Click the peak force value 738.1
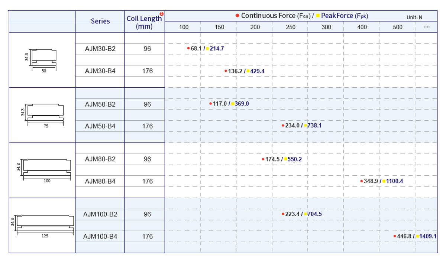Screen dimensions: 446x260 (314, 126)
